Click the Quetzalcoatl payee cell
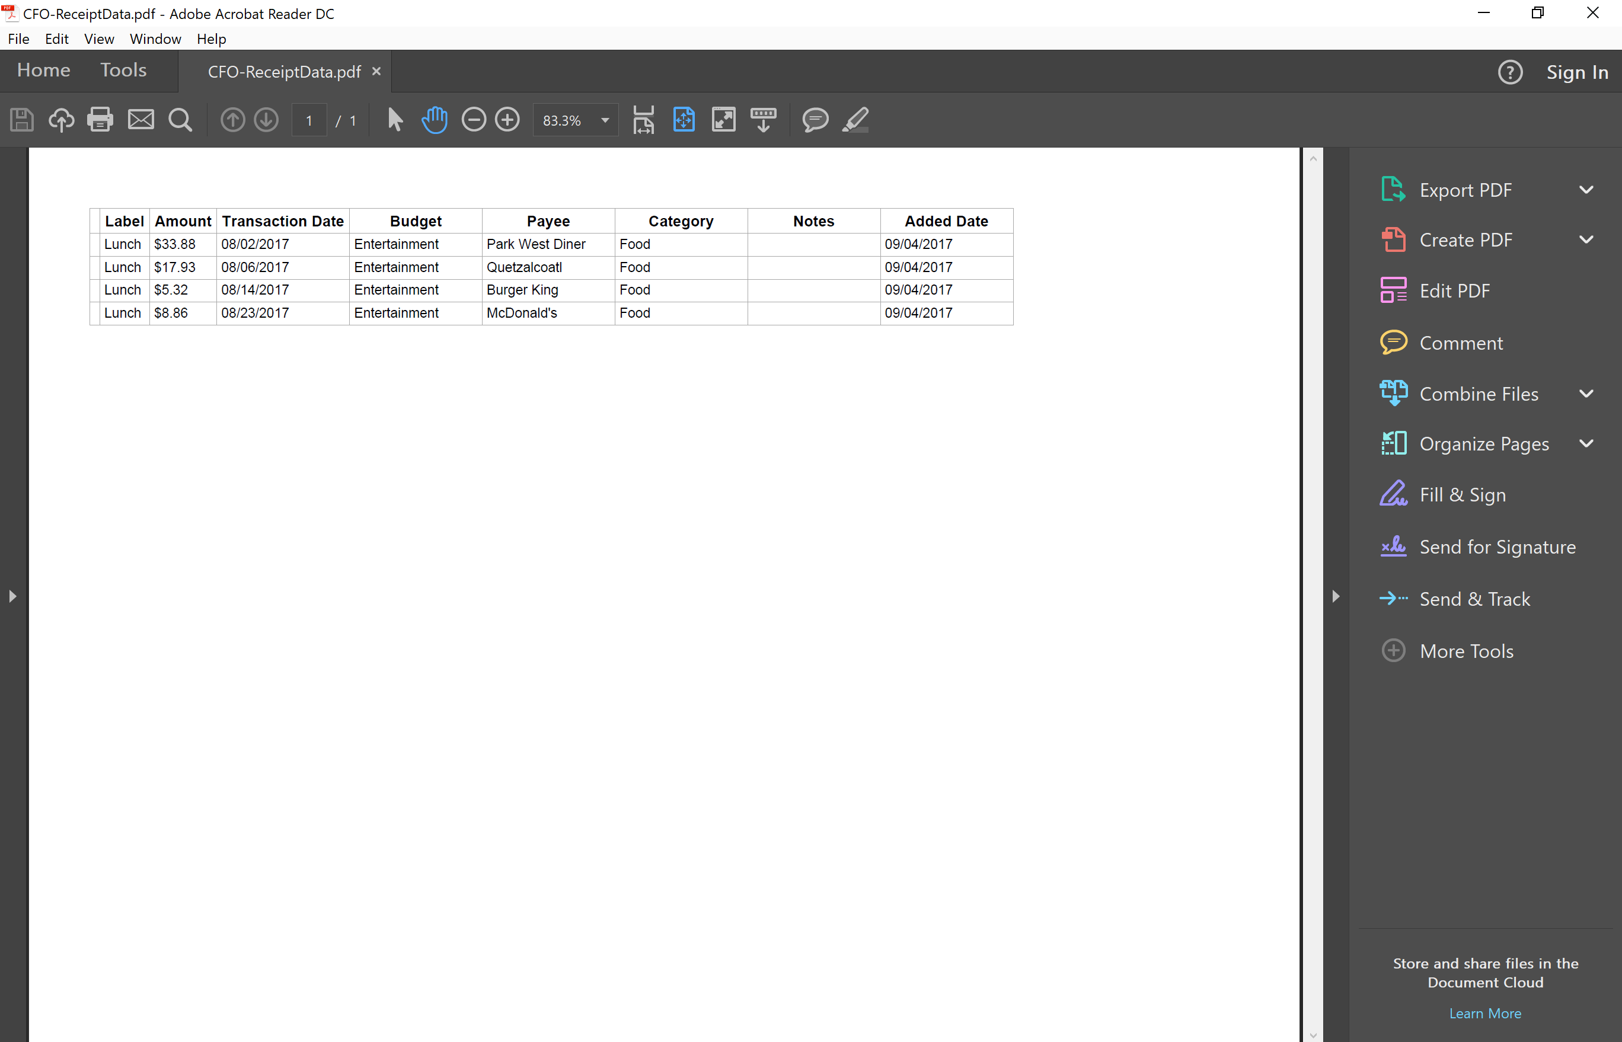 coord(548,267)
